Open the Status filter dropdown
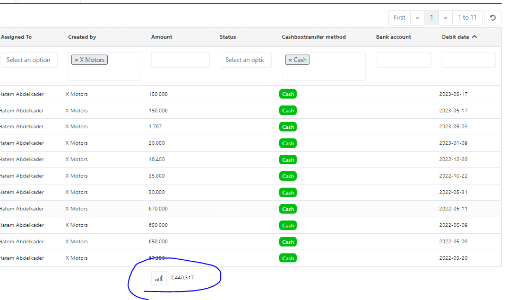The image size is (508, 300). 245,60
